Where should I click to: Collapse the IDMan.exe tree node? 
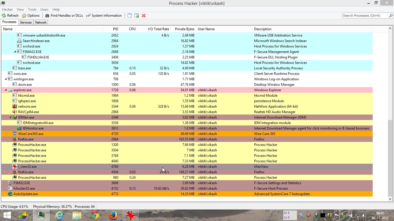pos(11,117)
